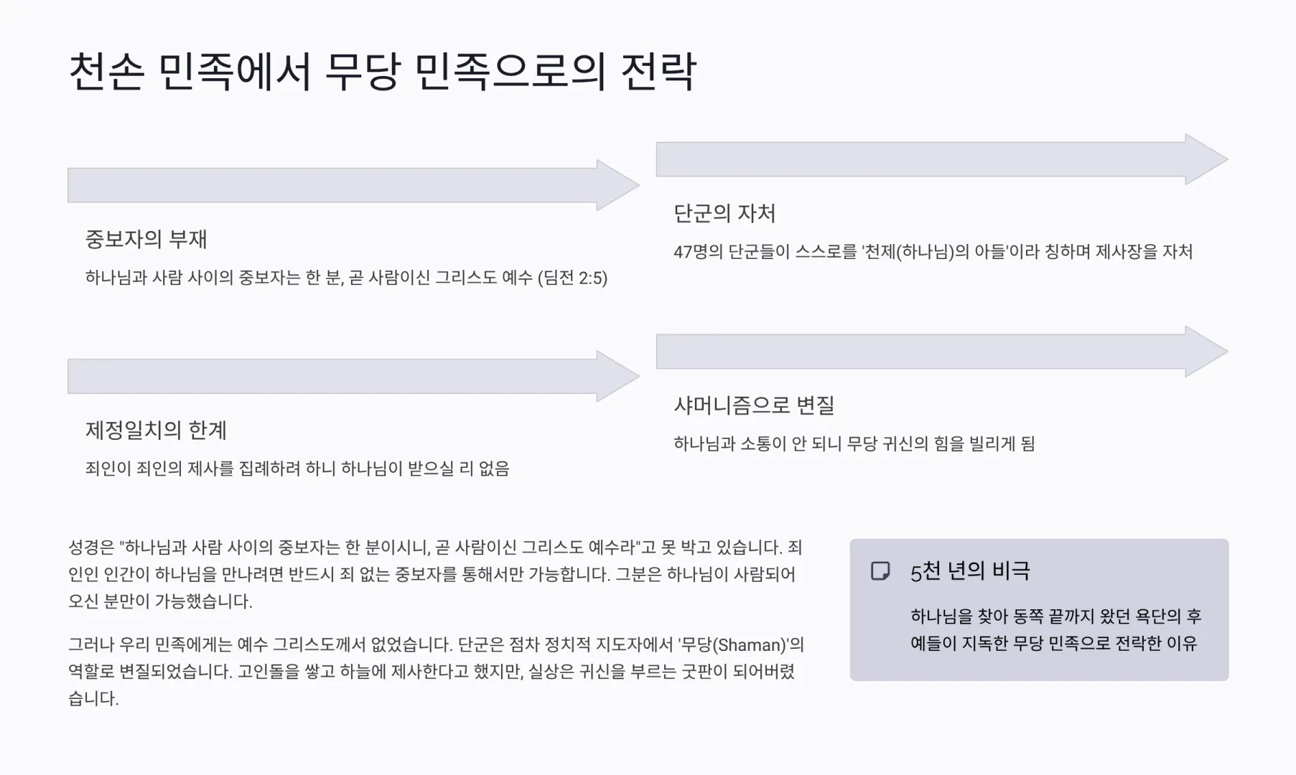Click the 5천 년의 비극 callout heading
Screen dimensions: 1296x775
970,571
